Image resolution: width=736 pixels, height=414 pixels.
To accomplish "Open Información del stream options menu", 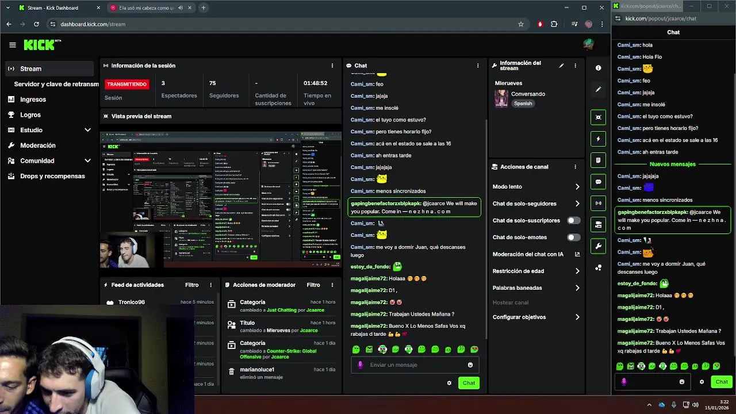I will point(575,66).
